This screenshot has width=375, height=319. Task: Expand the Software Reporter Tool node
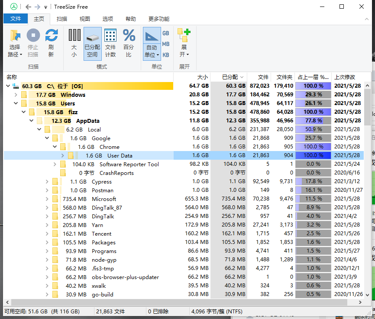[55, 164]
